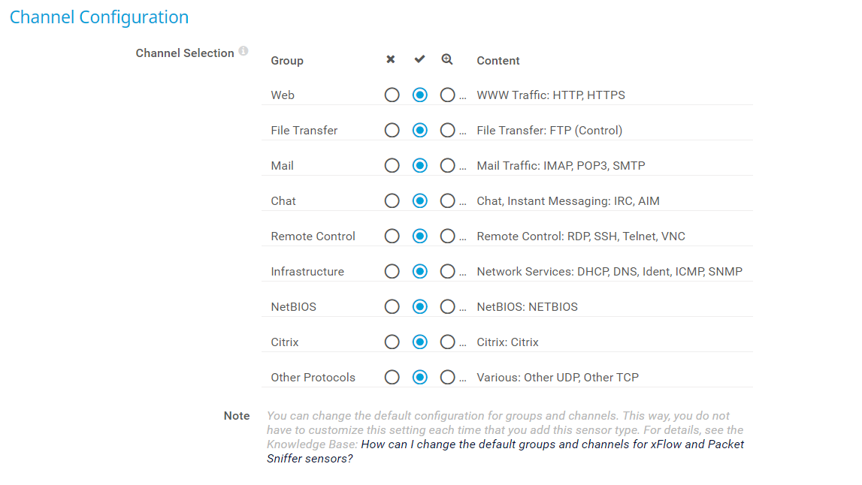Screen dimensions: 862x485
Task: Open the Knowledge Base link about default groups
Action: [552, 444]
